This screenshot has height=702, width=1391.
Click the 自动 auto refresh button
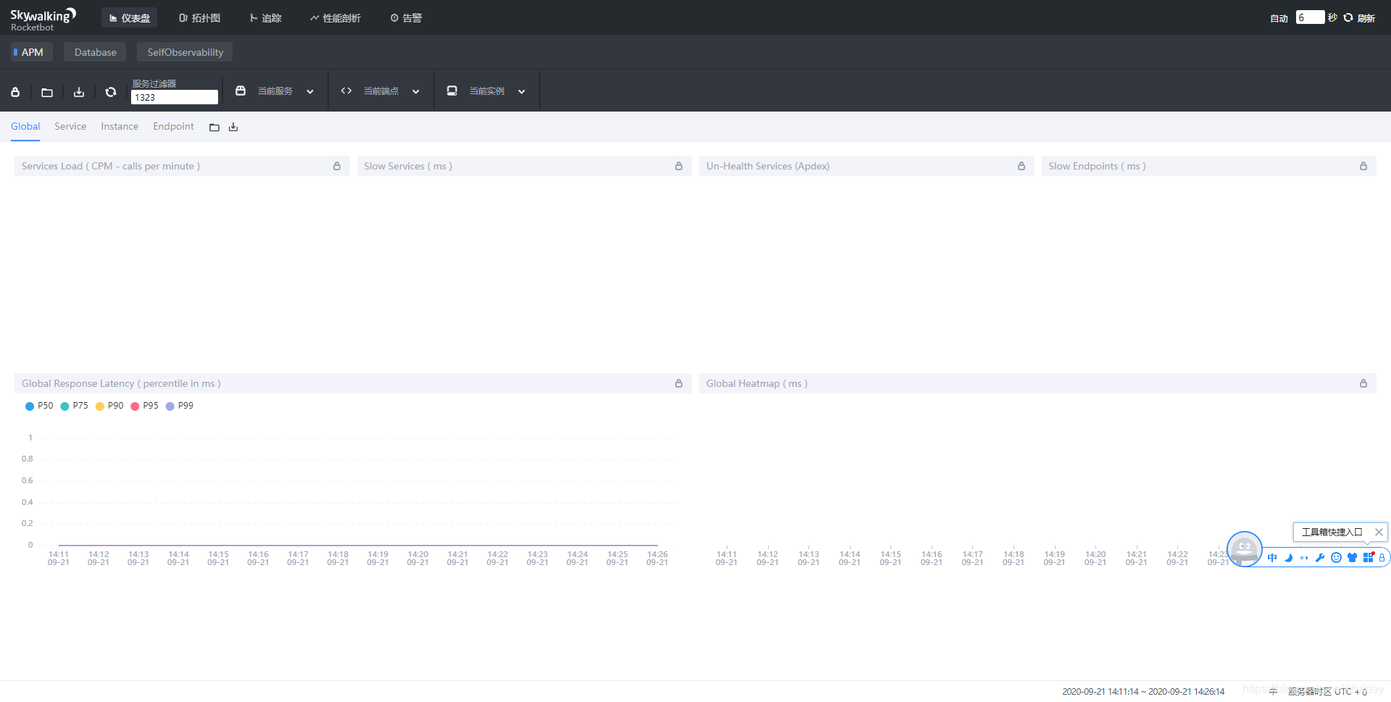pyautogui.click(x=1279, y=18)
